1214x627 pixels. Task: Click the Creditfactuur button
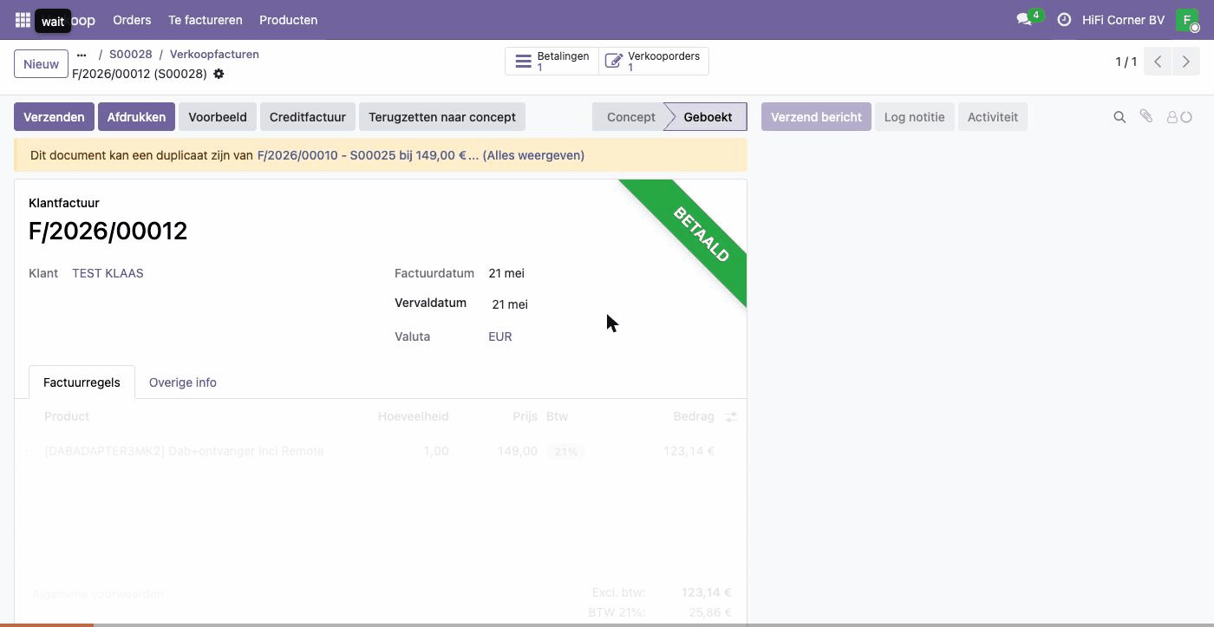pyautogui.click(x=308, y=117)
